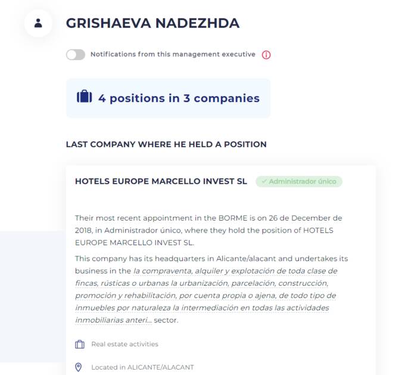
Task: Enable notifications from this management executive
Action: (76, 55)
